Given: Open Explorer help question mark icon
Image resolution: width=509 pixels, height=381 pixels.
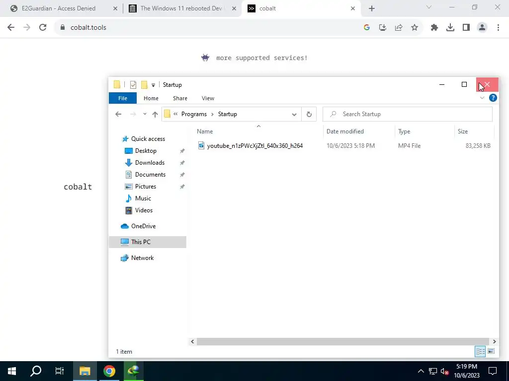Looking at the screenshot, I should click(493, 98).
